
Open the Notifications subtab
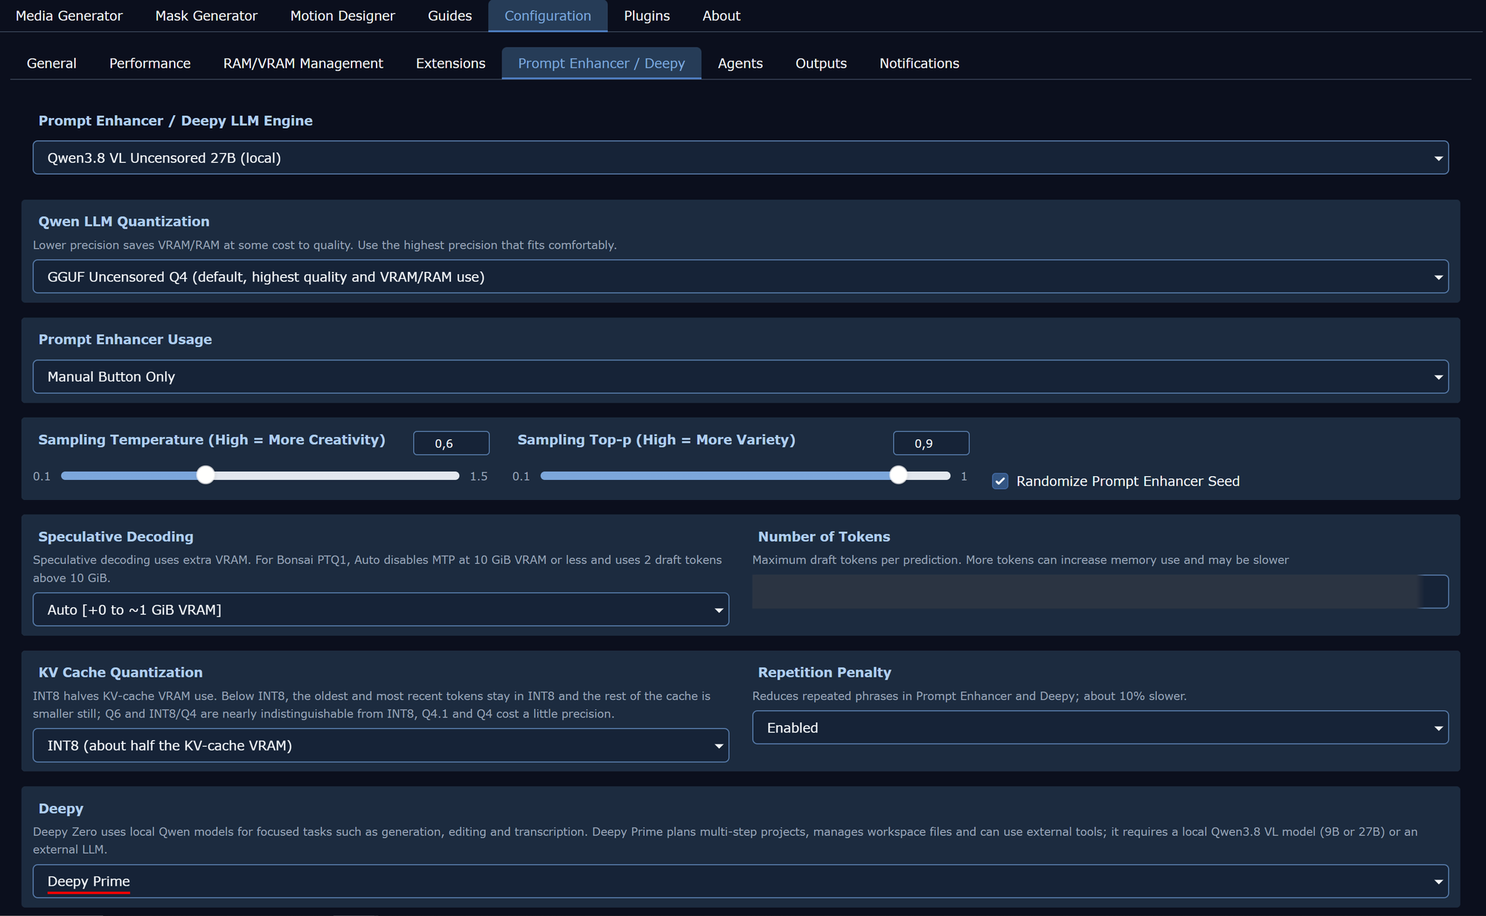(919, 63)
